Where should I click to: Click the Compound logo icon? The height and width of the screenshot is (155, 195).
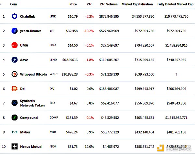(14, 118)
